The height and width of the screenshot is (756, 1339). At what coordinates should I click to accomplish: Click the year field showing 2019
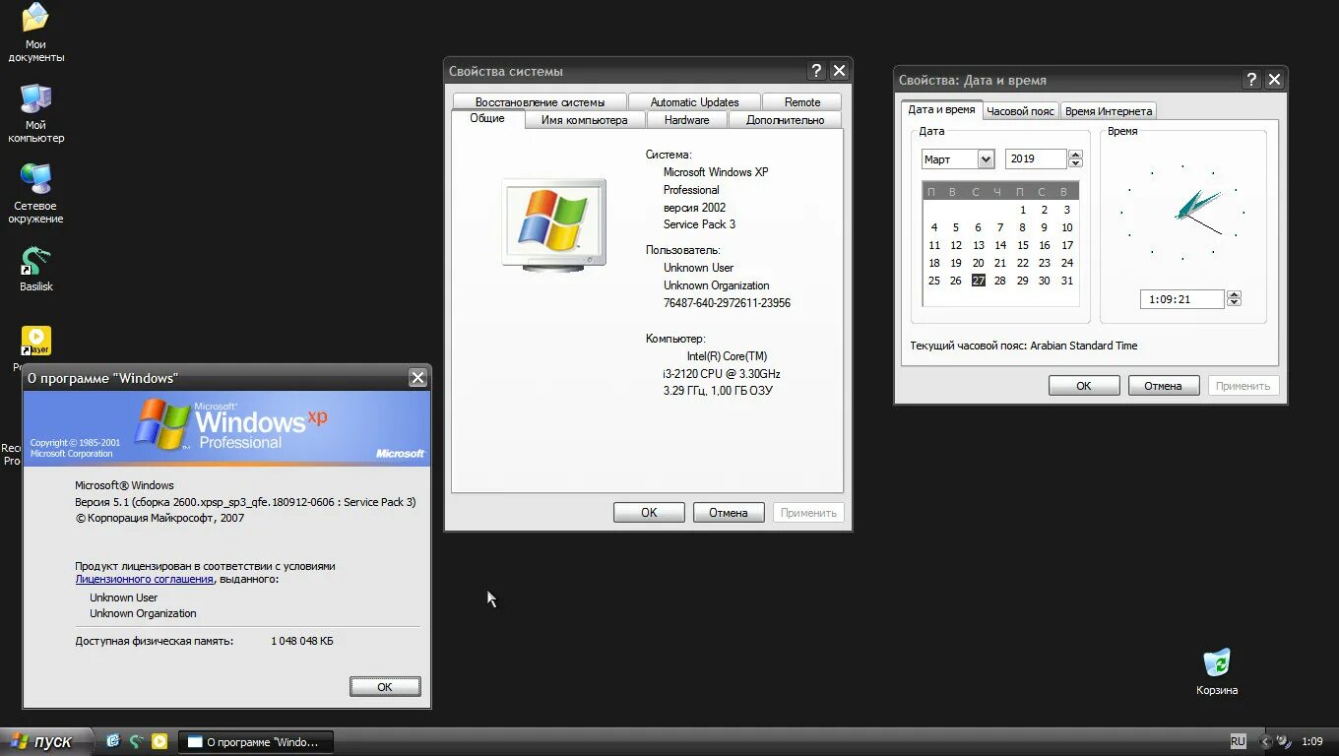tap(1036, 158)
